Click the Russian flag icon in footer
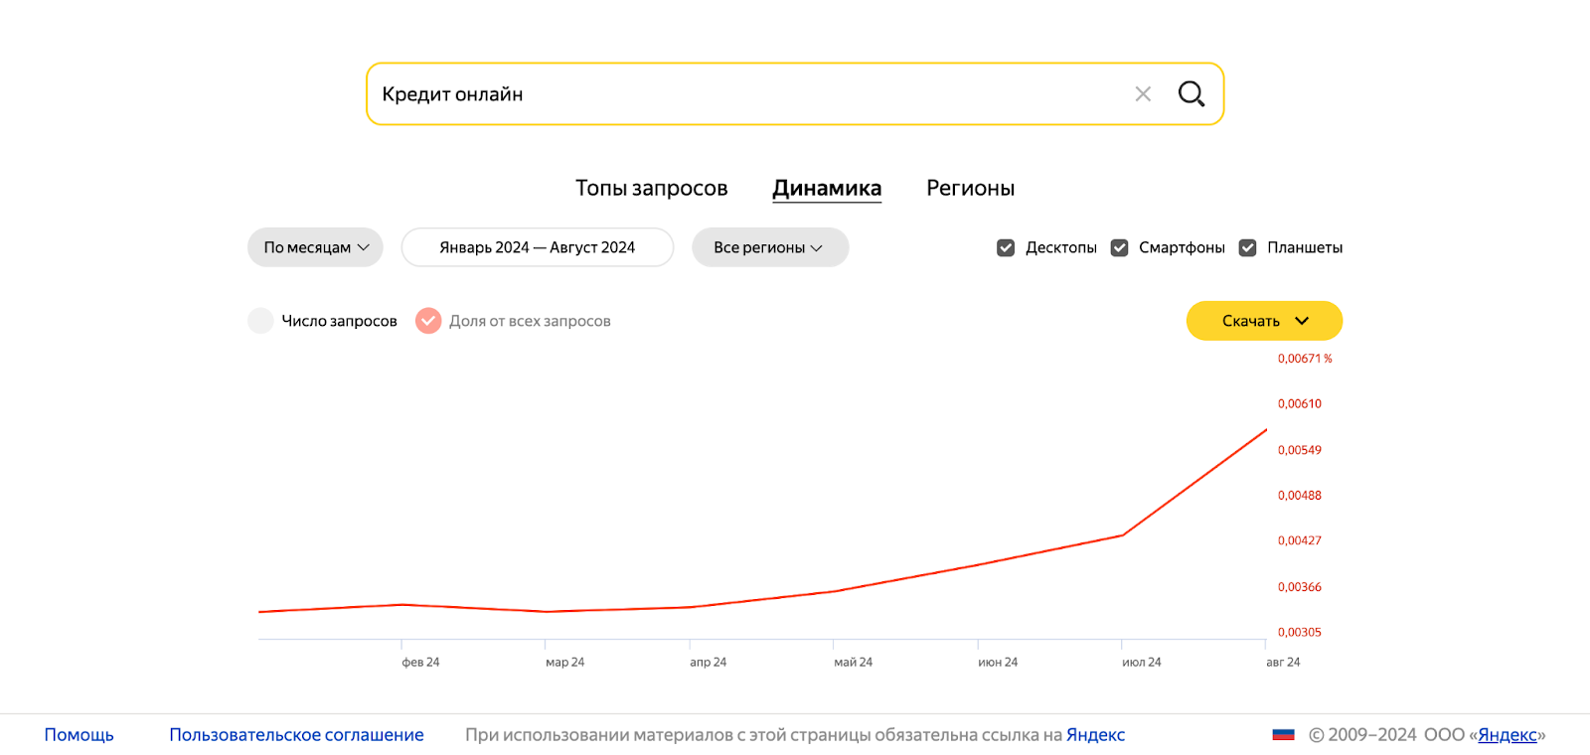This screenshot has height=755, width=1590. [1283, 735]
